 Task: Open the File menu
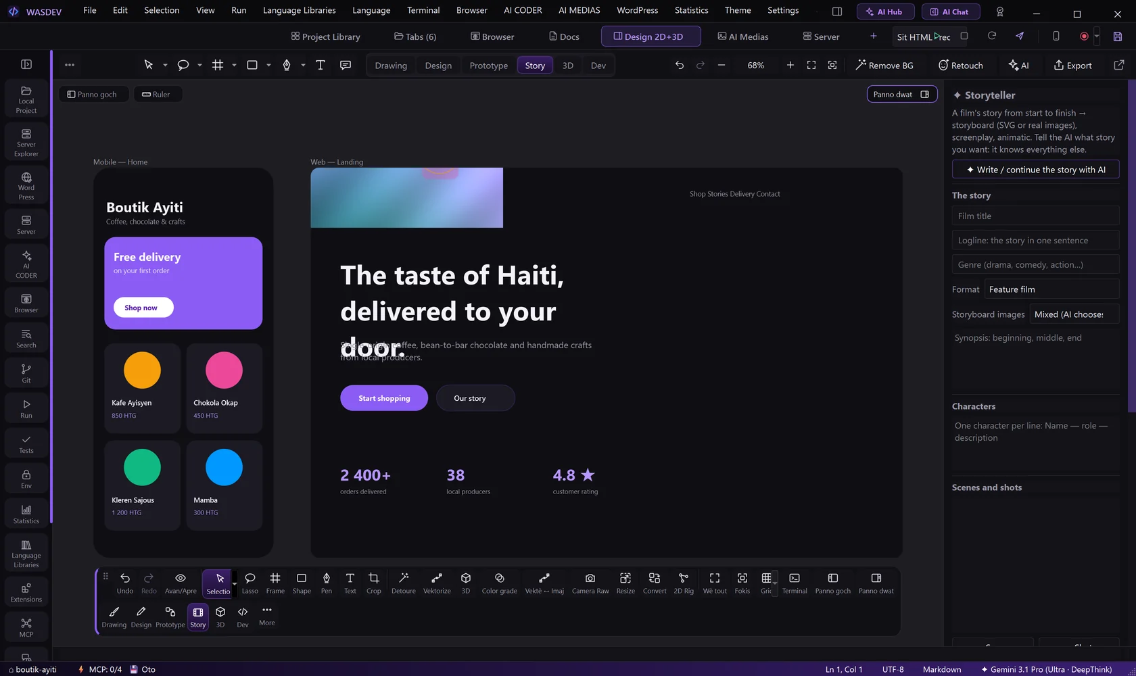click(x=90, y=10)
